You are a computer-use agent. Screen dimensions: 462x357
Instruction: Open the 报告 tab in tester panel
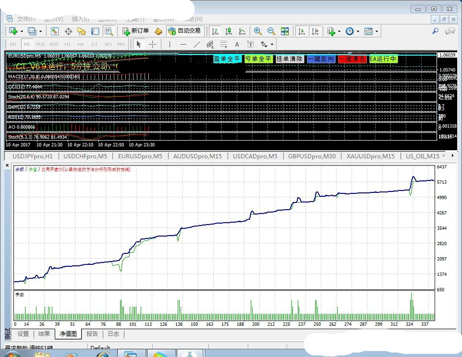point(92,334)
